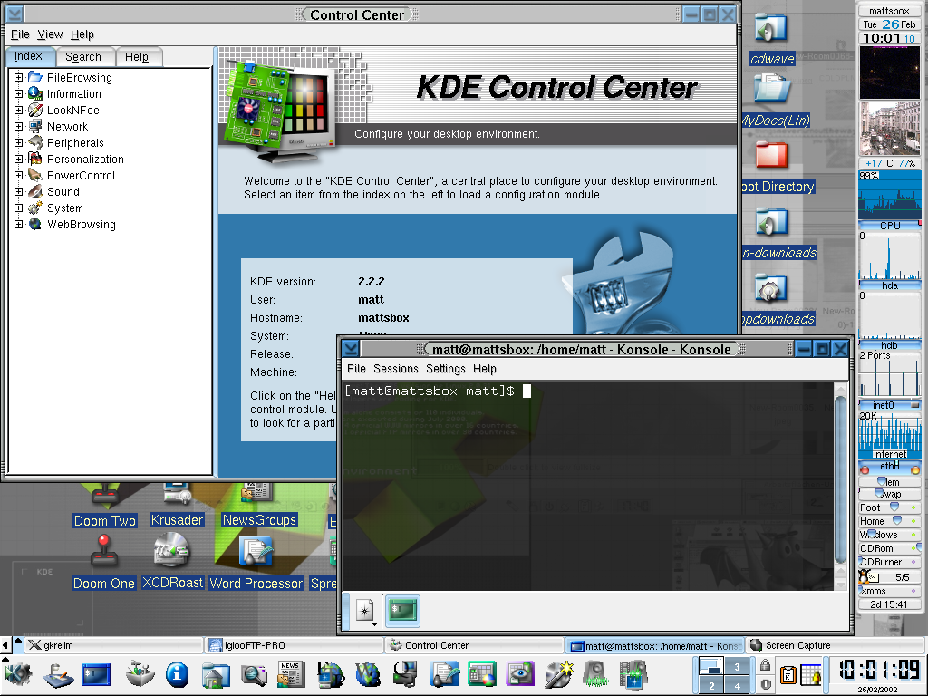Expand the Information tree node

click(x=18, y=93)
